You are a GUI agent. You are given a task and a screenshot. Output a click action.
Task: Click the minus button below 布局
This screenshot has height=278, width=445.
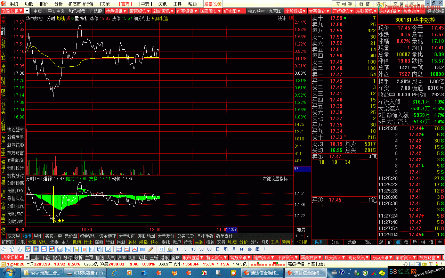tap(302, 236)
